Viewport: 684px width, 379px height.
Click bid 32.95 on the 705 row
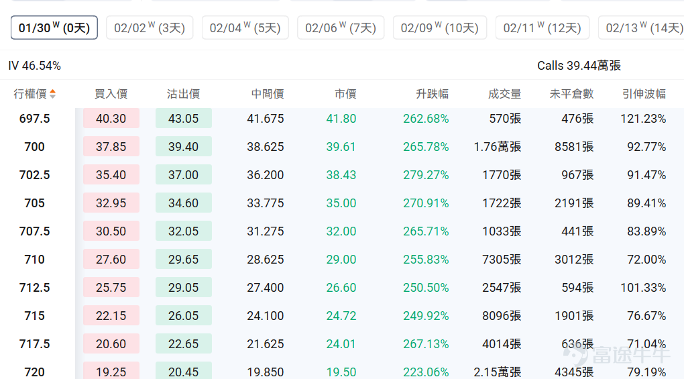click(111, 203)
